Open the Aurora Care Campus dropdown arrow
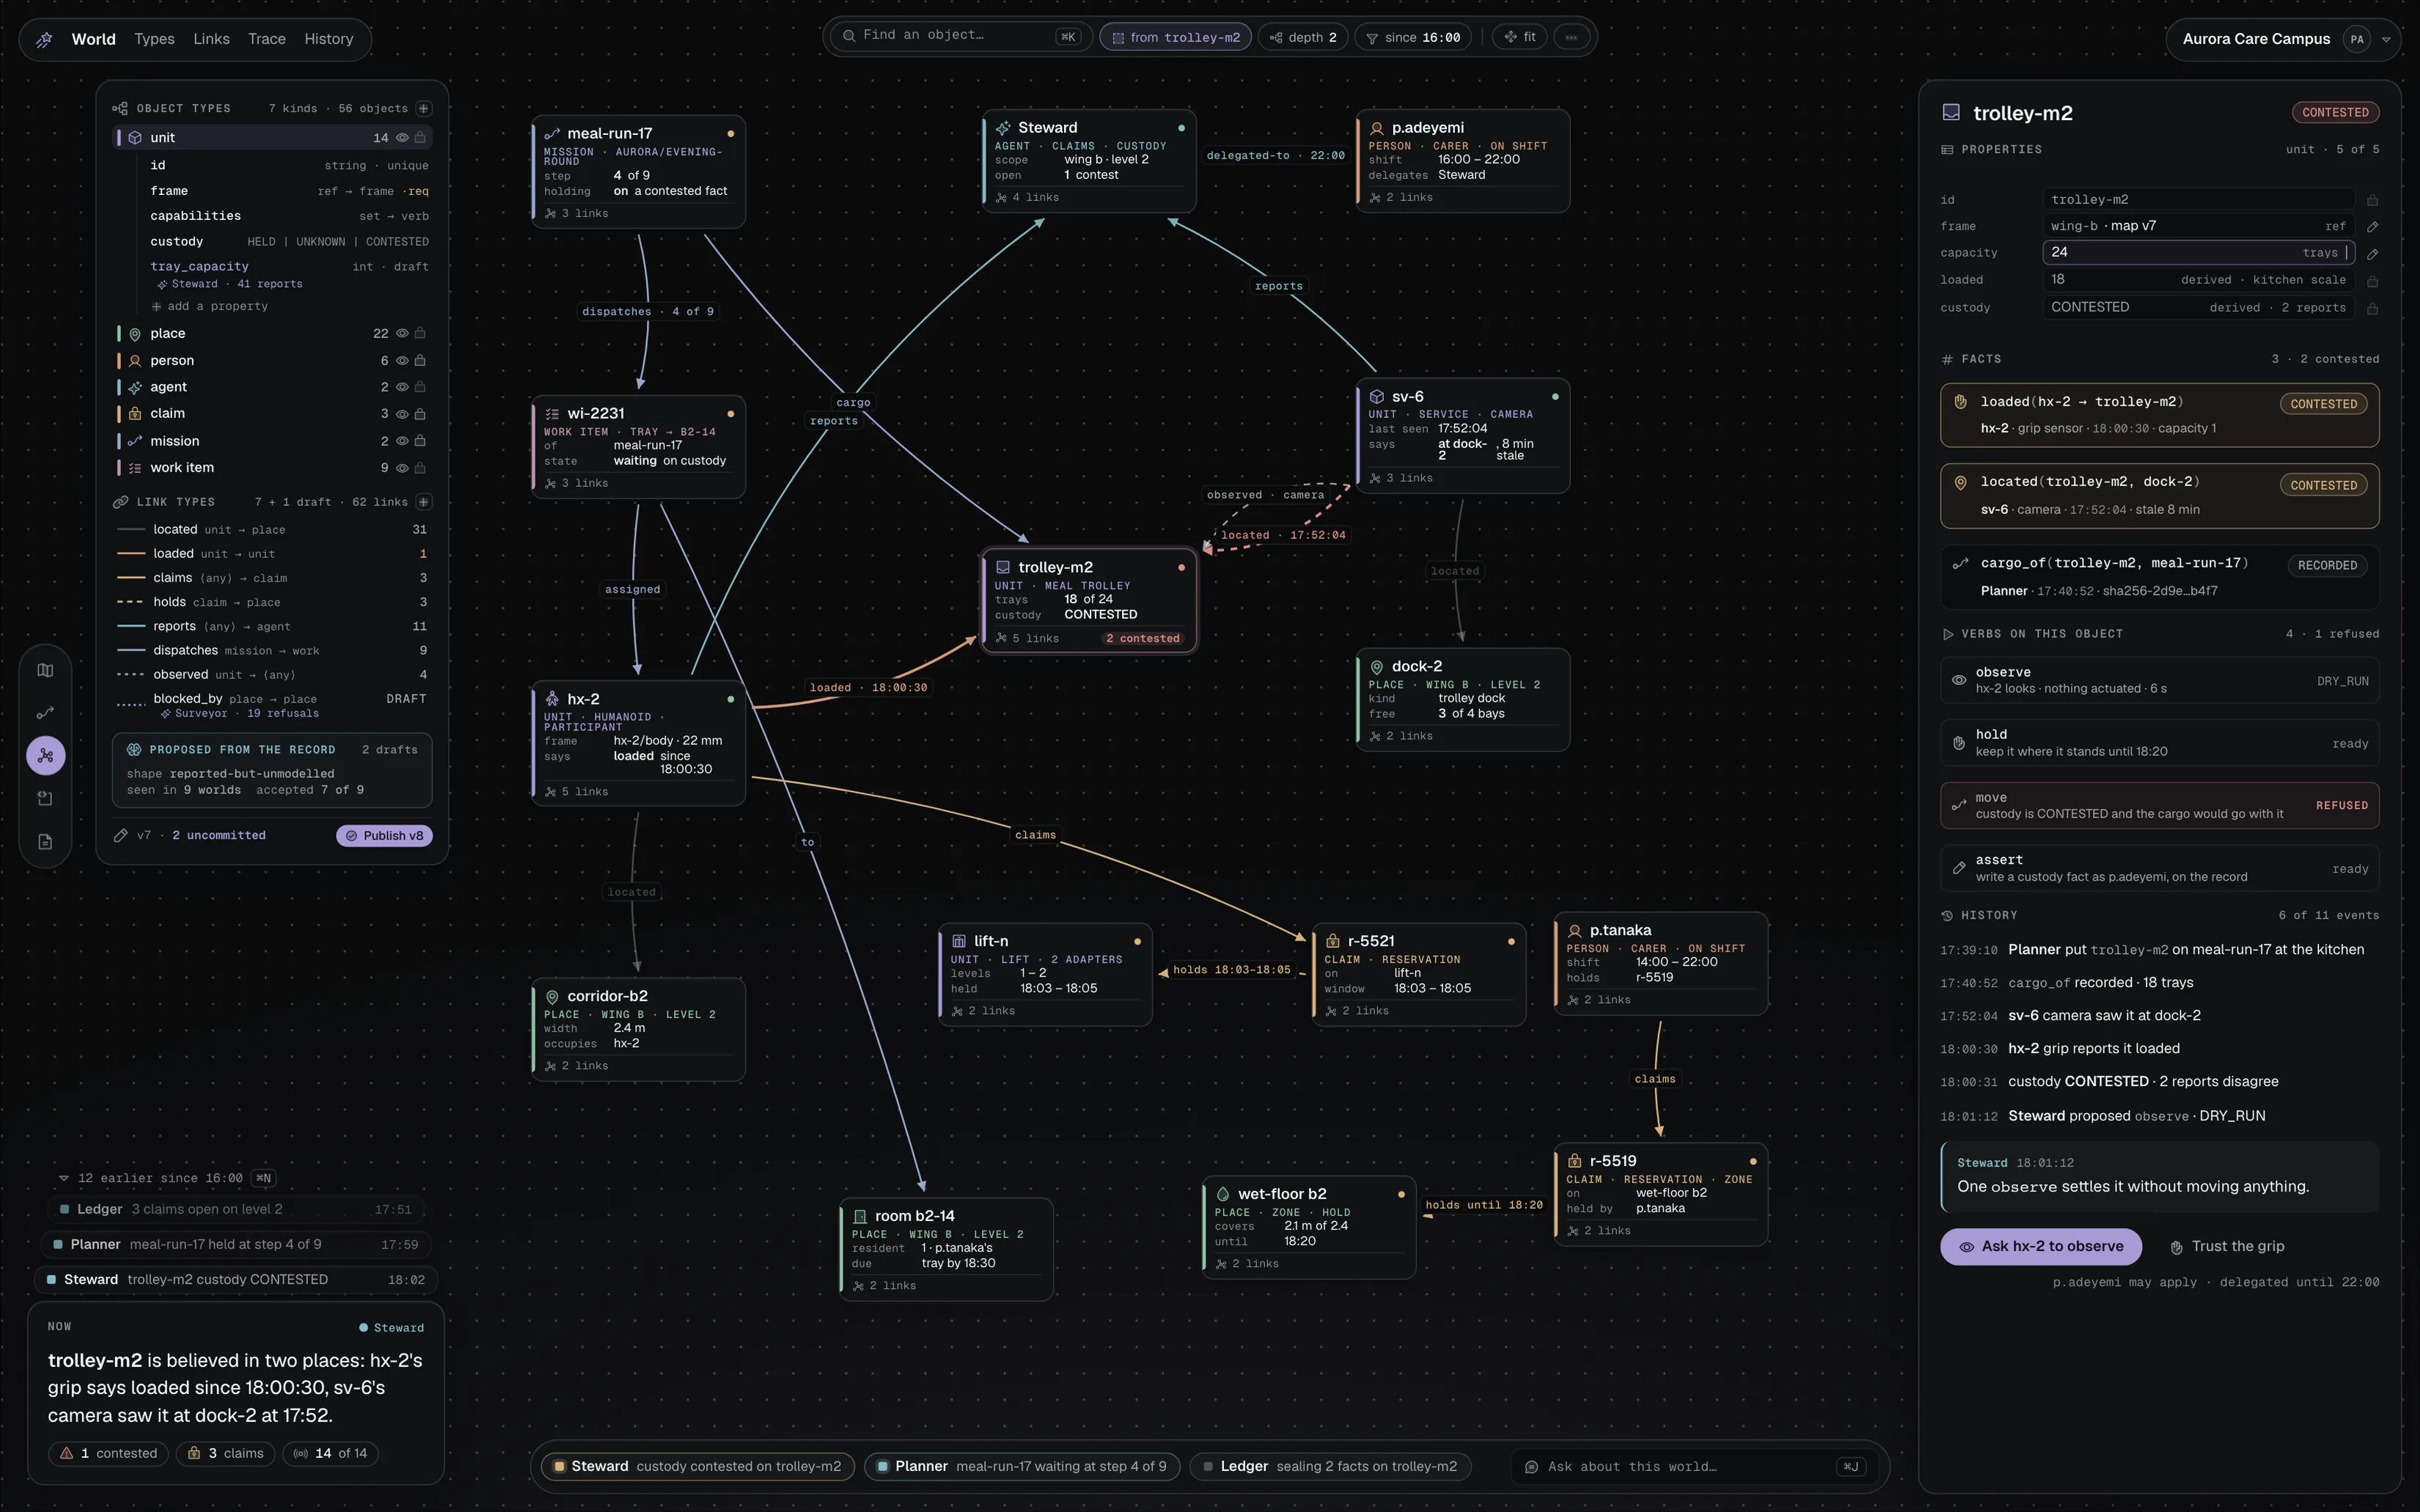Image resolution: width=2420 pixels, height=1512 pixels. [2386, 40]
